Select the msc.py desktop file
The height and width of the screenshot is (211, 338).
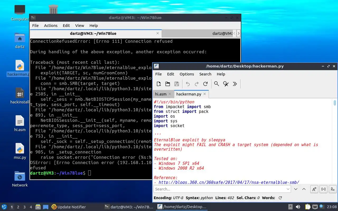20,151
